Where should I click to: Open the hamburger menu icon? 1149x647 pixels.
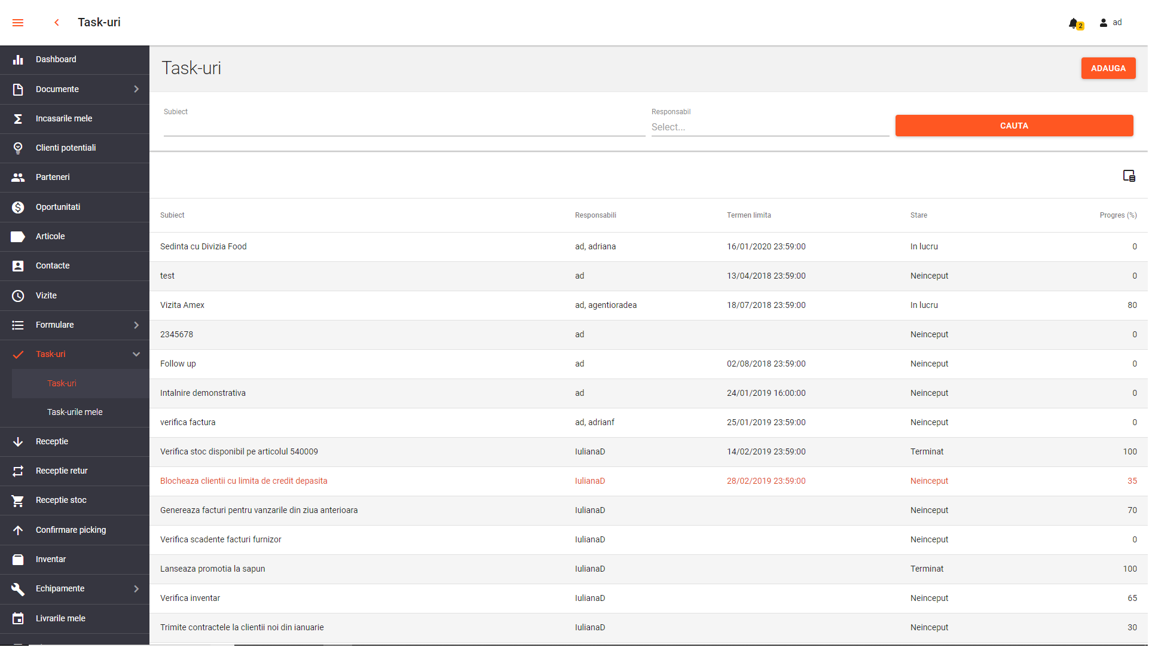[x=18, y=23]
